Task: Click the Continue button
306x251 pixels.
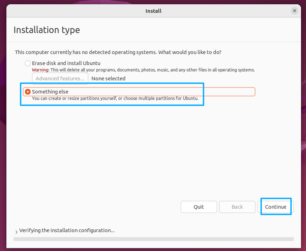Action: click(x=275, y=207)
